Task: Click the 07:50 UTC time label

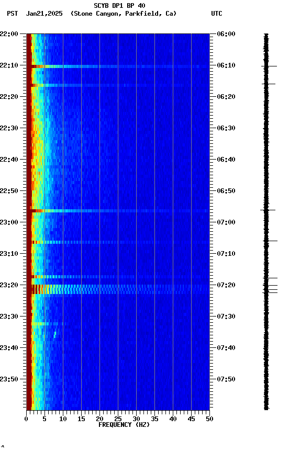Action: click(226, 379)
